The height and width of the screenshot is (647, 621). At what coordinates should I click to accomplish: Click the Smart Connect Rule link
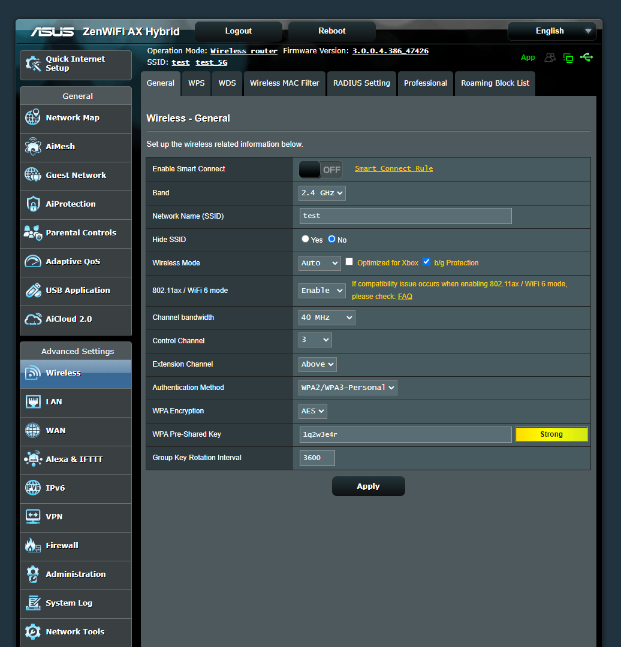(394, 168)
